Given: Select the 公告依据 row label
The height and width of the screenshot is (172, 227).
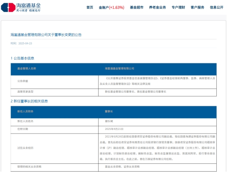Looking at the screenshot, I should click(23, 81).
